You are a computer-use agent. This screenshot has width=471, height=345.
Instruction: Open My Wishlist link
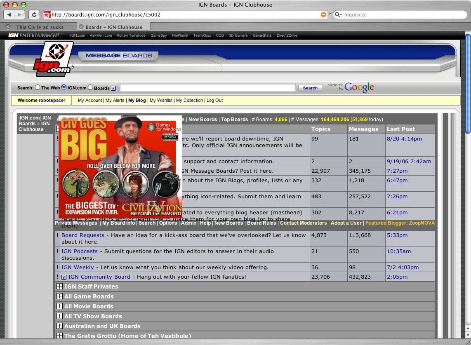point(161,100)
